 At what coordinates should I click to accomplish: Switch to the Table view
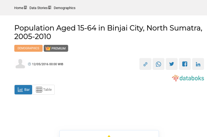(44, 90)
